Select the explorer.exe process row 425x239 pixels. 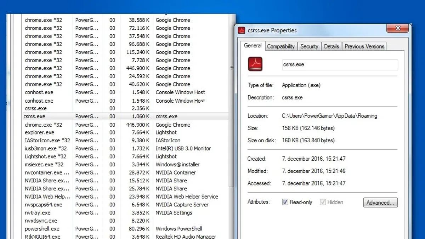click(x=126, y=132)
